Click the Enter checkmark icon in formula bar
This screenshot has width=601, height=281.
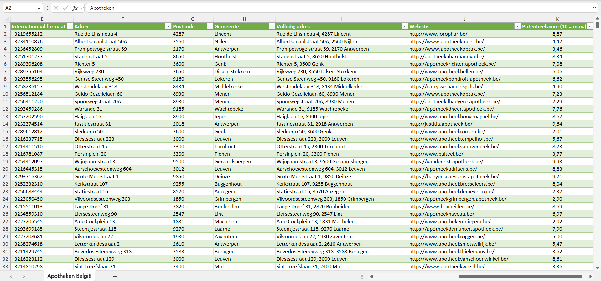tap(65, 8)
